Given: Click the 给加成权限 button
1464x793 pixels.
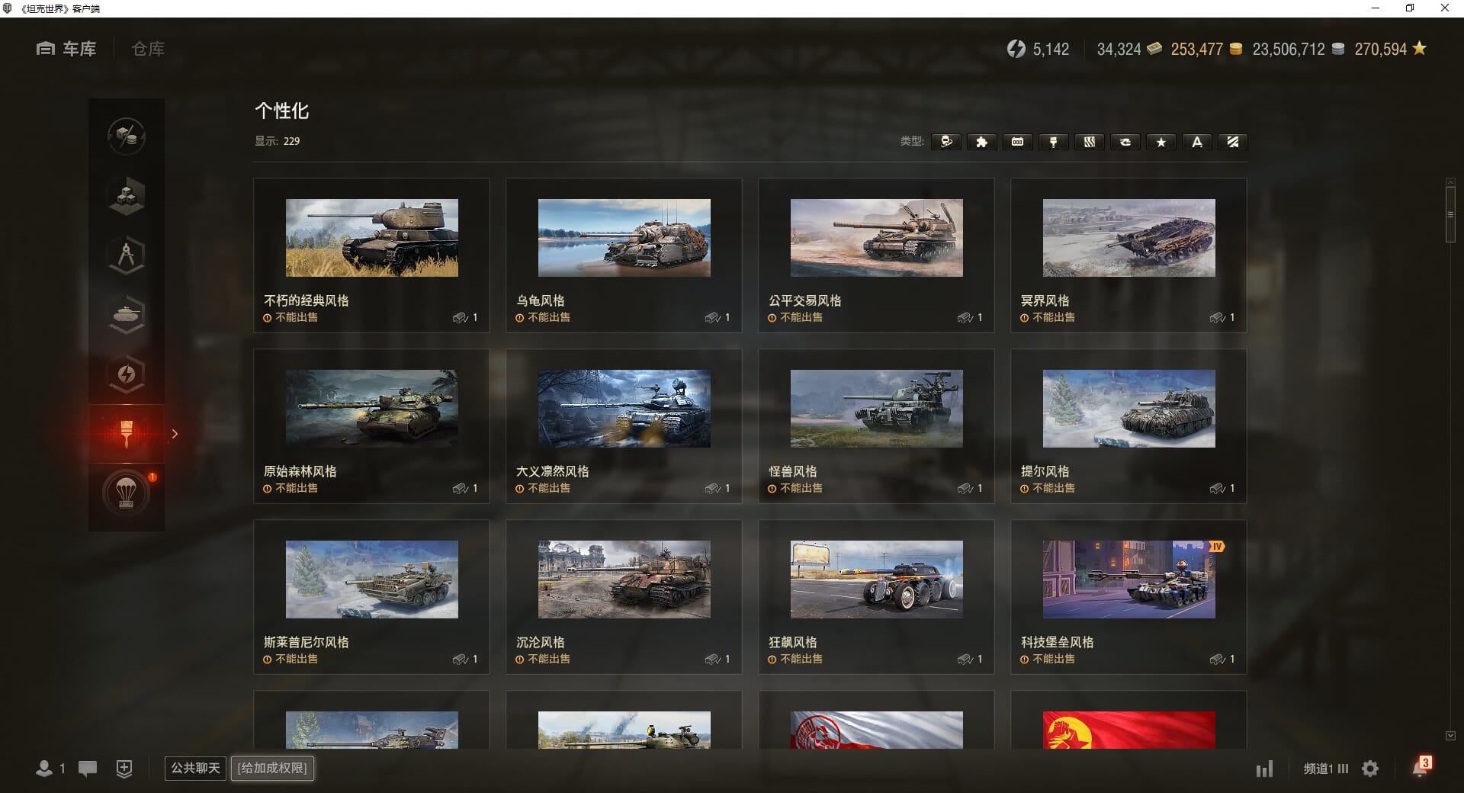Looking at the screenshot, I should [x=272, y=768].
